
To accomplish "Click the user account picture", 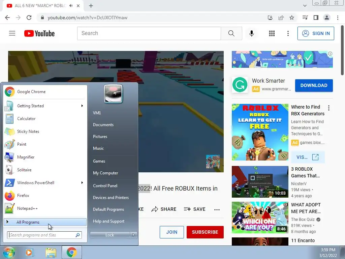I will [x=113, y=94].
